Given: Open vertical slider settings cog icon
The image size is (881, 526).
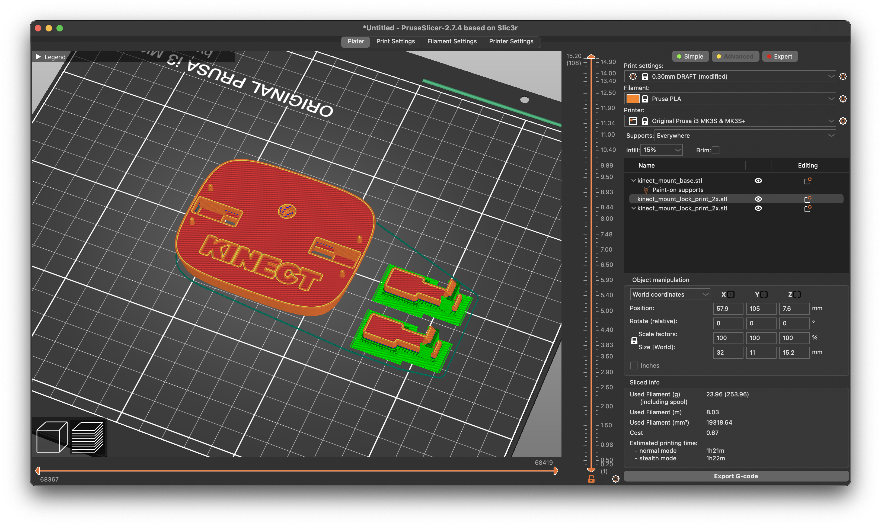Looking at the screenshot, I should click(615, 479).
